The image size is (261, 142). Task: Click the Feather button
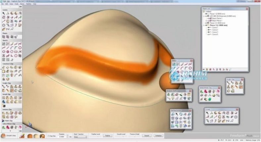pos(107,136)
